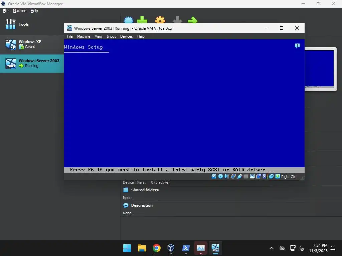Switch to VirtualBox Manager taskbar icon
The image size is (342, 256).
pyautogui.click(x=171, y=248)
